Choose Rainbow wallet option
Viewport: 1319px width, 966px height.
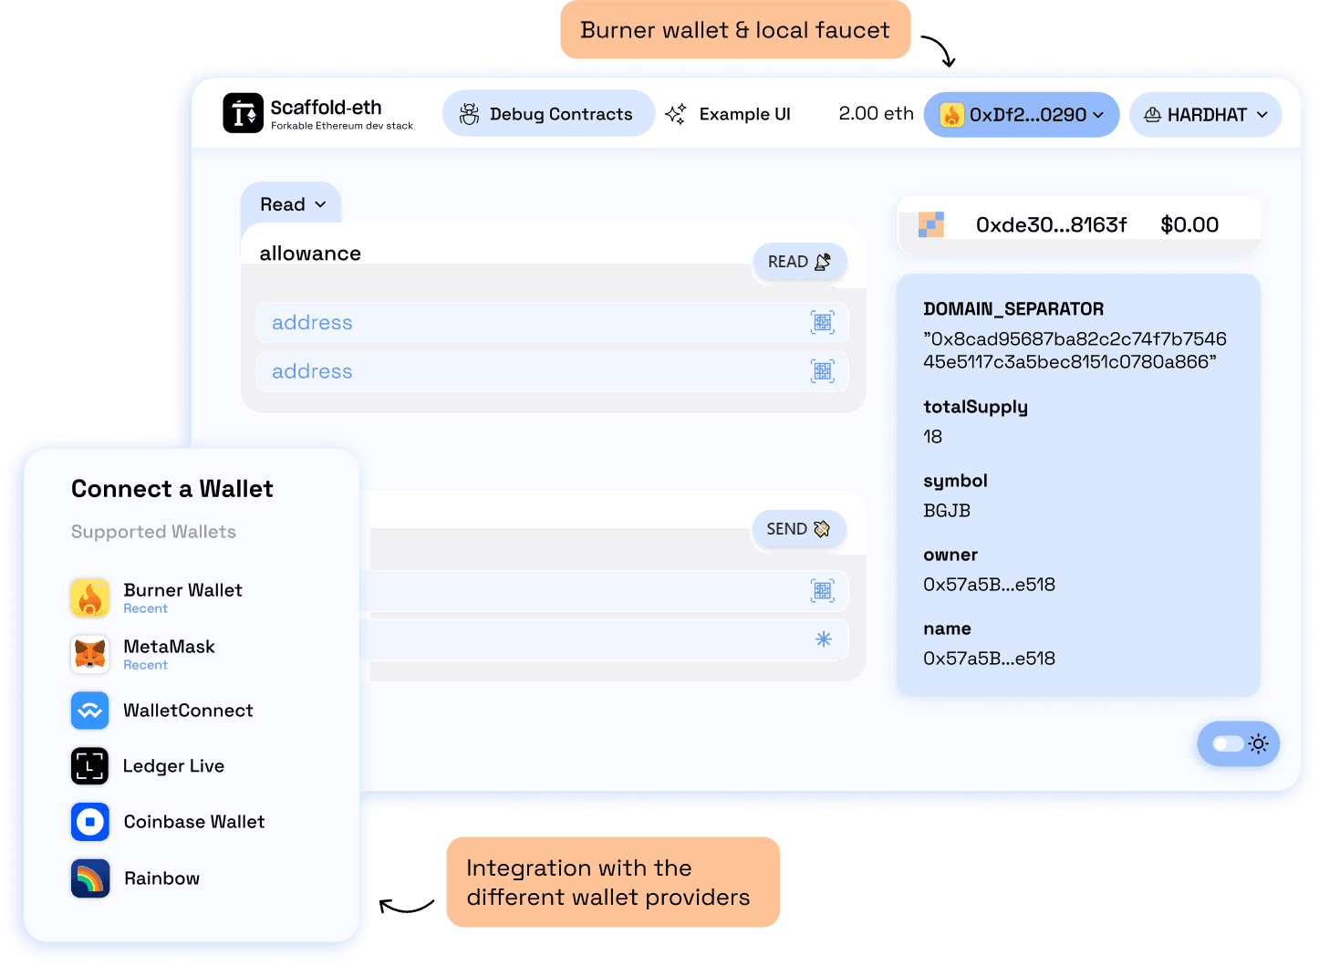(136, 878)
